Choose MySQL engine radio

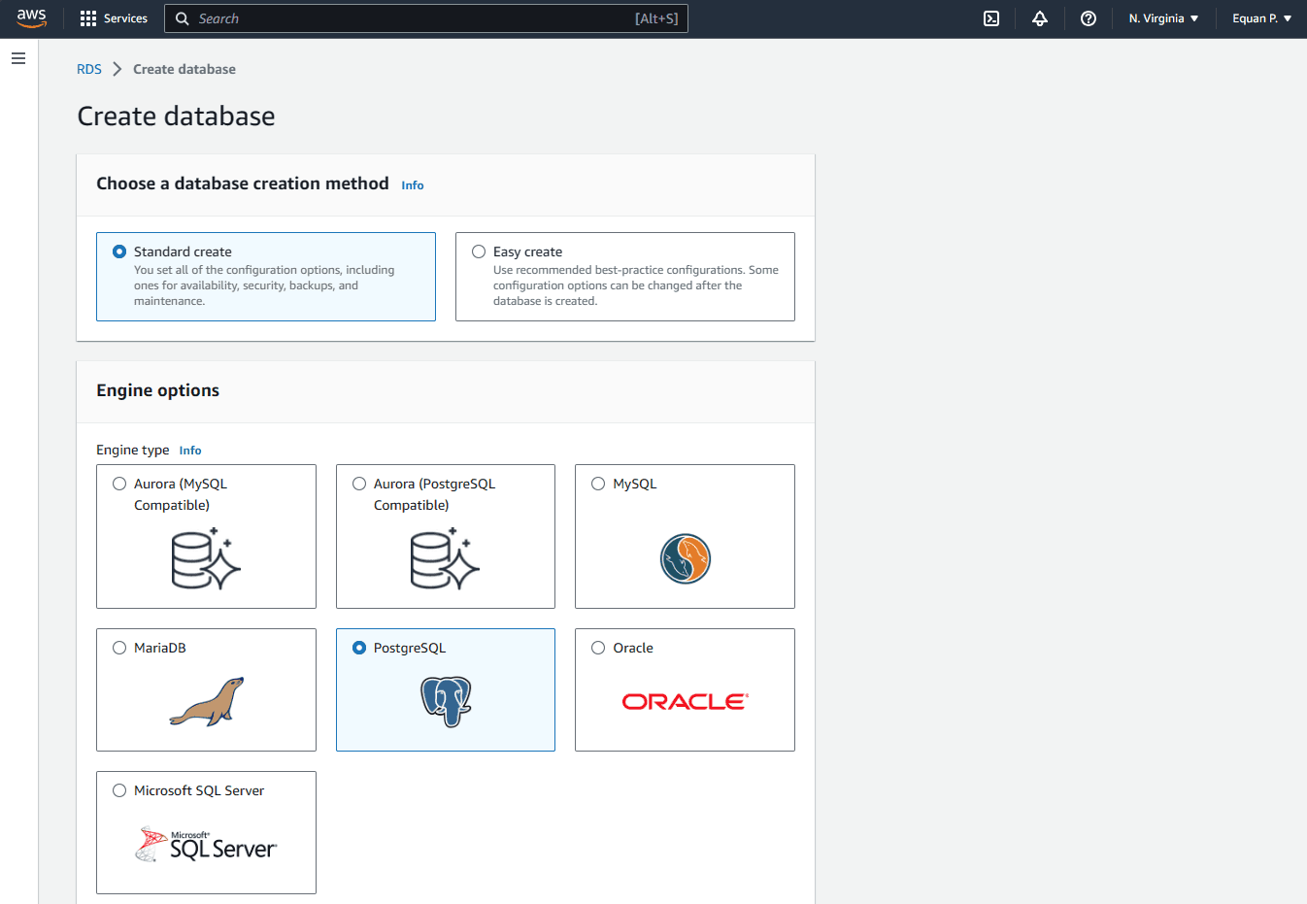(x=598, y=484)
